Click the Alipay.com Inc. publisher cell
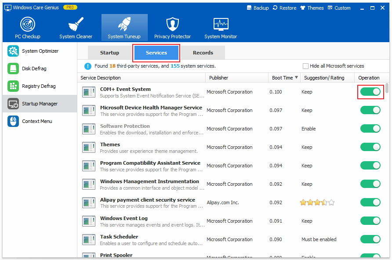Screen dimensions: 392x260 pyautogui.click(x=222, y=202)
